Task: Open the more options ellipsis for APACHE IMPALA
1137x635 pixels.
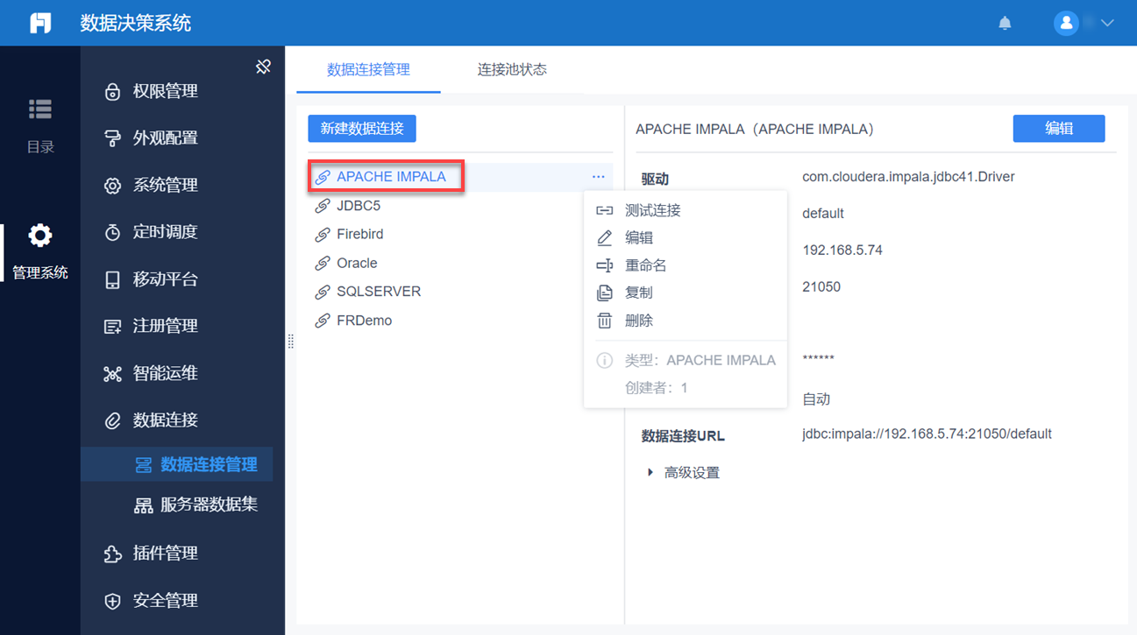Action: click(x=598, y=177)
